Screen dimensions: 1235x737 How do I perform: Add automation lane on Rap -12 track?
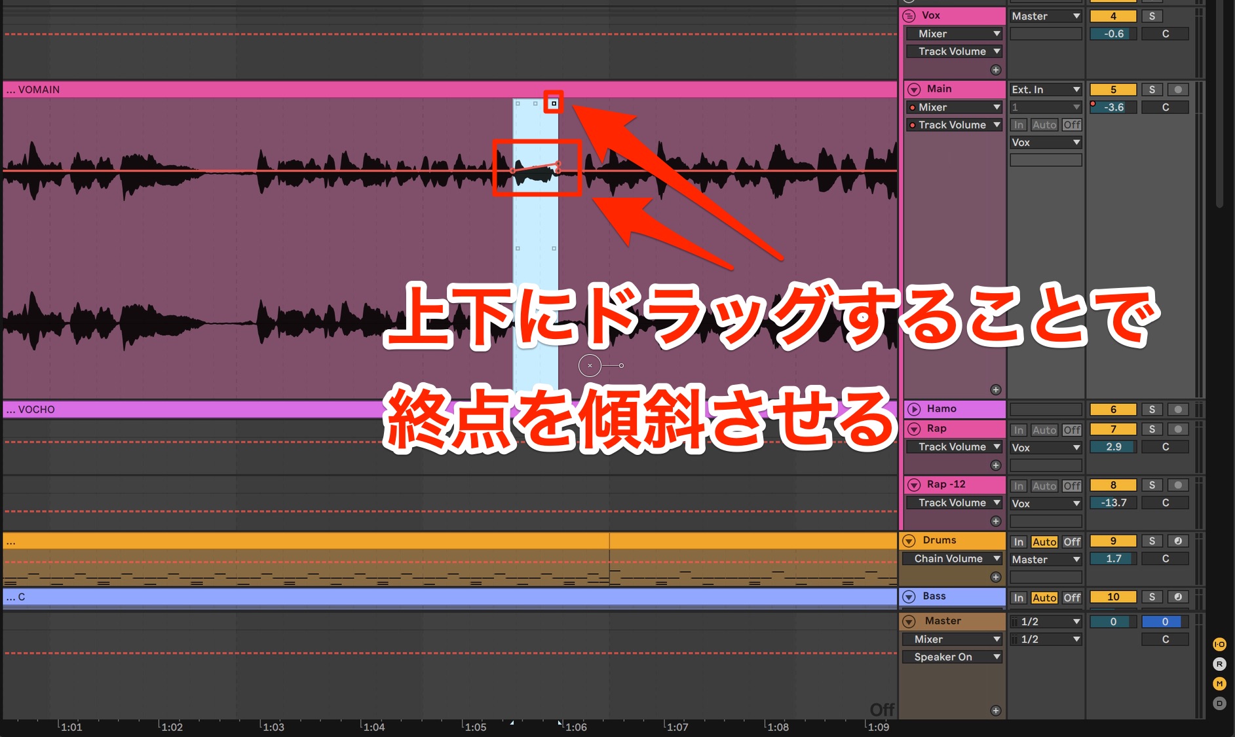click(996, 521)
